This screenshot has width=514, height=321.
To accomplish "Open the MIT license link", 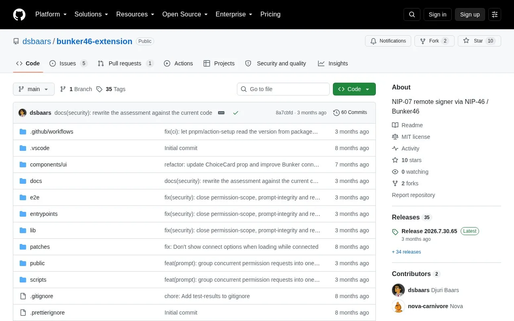I will click(411, 137).
